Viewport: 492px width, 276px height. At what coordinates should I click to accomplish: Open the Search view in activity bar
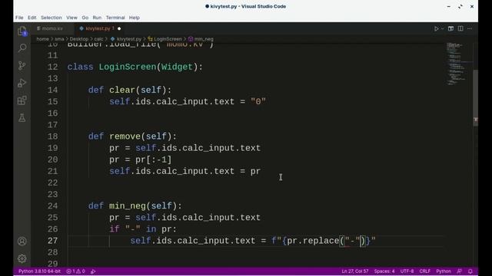tap(22, 48)
